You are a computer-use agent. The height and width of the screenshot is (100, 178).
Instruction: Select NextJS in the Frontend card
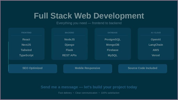coord(26,45)
